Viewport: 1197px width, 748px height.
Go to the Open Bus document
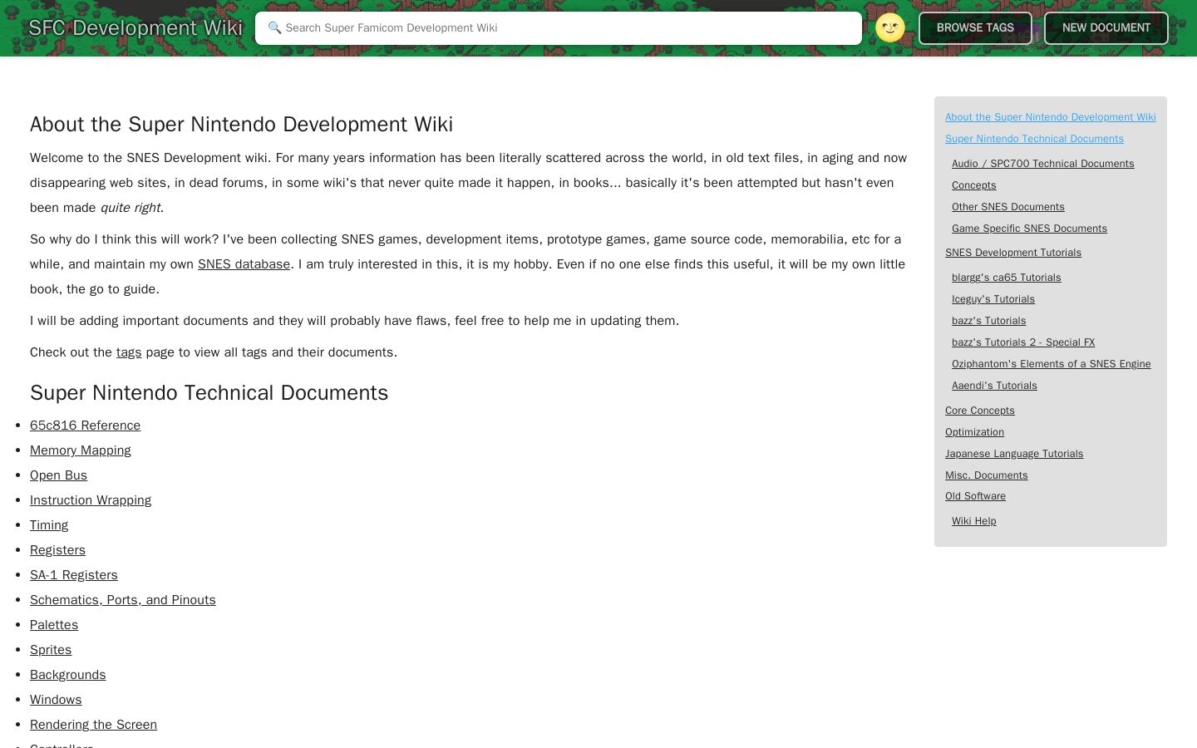click(x=58, y=475)
